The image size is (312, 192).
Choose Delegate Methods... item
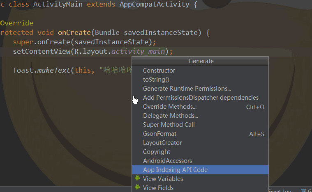click(x=171, y=116)
